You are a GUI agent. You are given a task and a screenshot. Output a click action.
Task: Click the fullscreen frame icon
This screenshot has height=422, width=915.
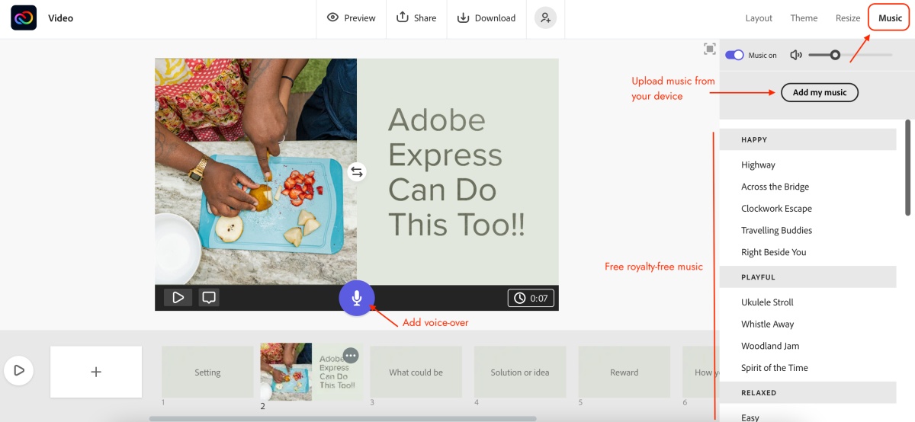[710, 49]
